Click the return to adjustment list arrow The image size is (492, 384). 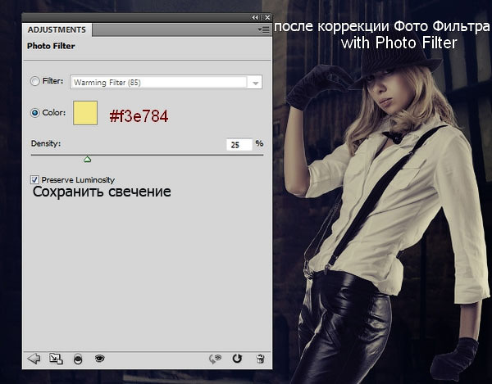coord(34,359)
